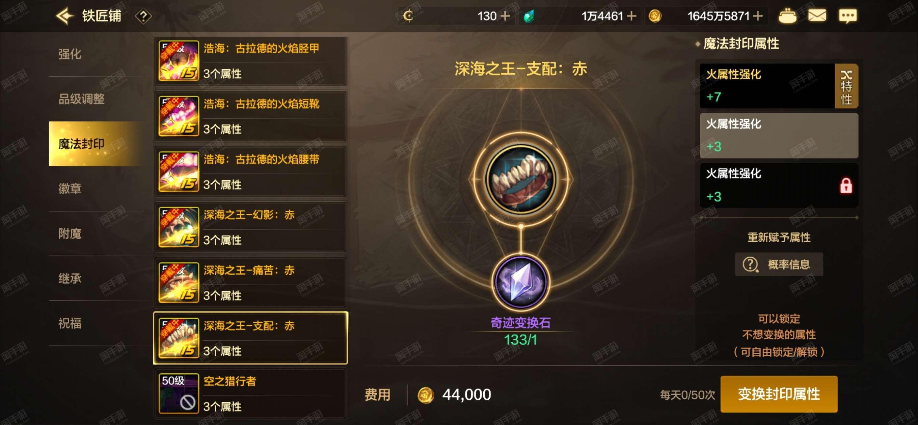Add gems using the plus after 1万4461
This screenshot has height=425, width=918.
pyautogui.click(x=631, y=16)
